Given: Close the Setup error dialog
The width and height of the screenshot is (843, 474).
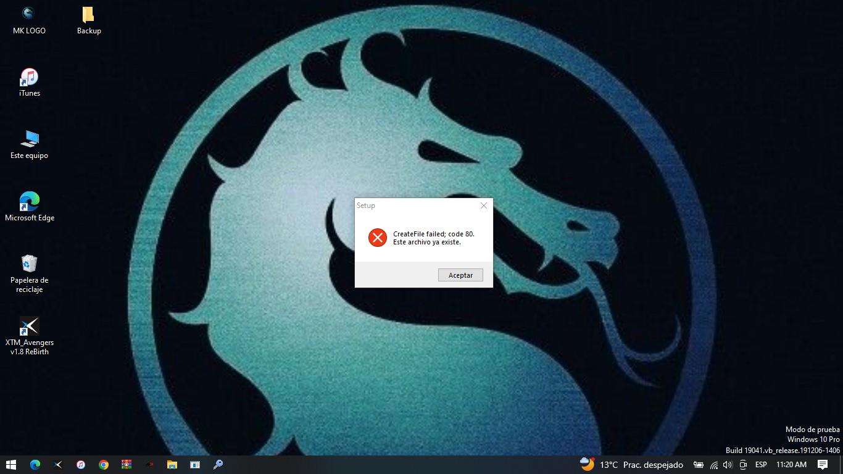Looking at the screenshot, I should pyautogui.click(x=484, y=206).
